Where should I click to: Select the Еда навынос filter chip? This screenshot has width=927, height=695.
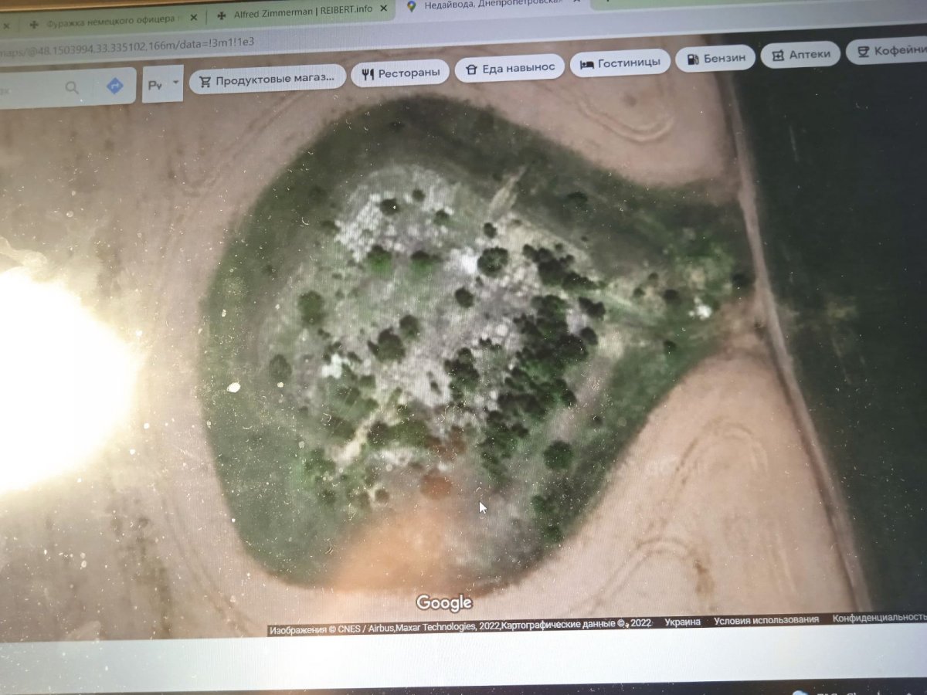[x=510, y=67]
